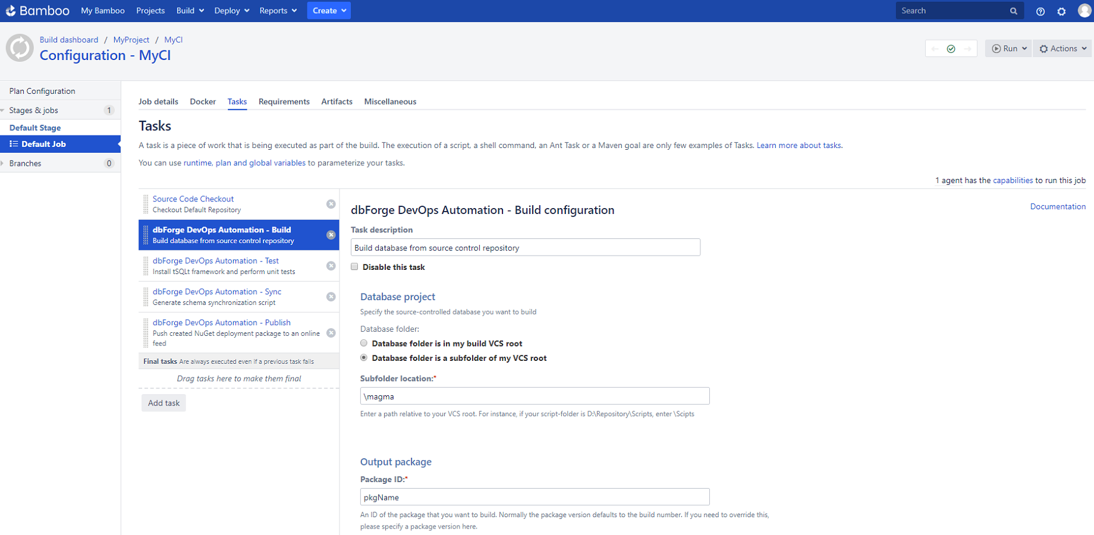Switch to the Tasks tab
The width and height of the screenshot is (1094, 535).
coord(237,102)
